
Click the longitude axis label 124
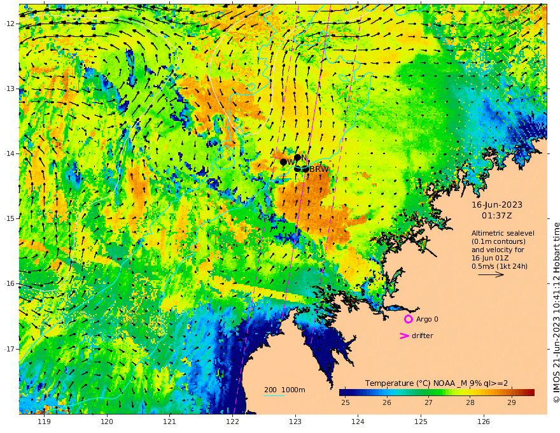[x=358, y=422]
